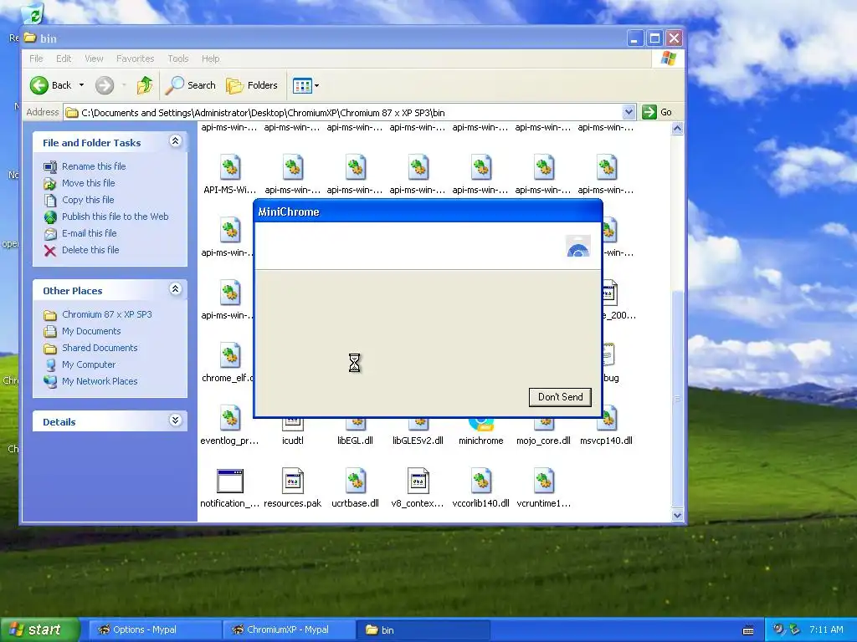Open the File menu
This screenshot has height=642, width=857.
point(36,59)
